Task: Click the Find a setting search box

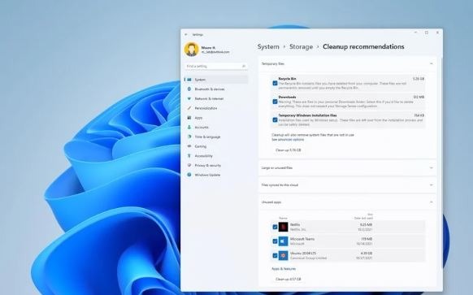Action: [216, 66]
